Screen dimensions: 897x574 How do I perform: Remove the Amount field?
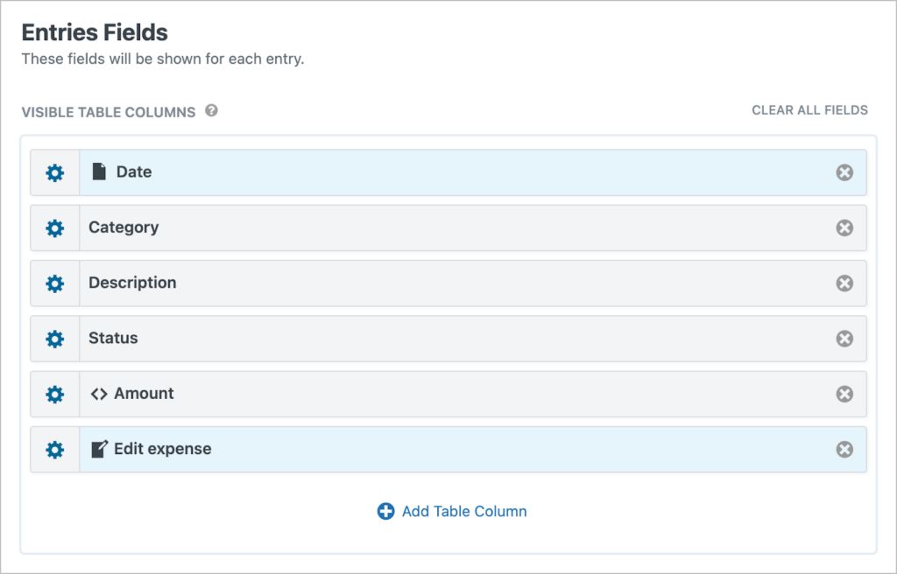(x=844, y=394)
